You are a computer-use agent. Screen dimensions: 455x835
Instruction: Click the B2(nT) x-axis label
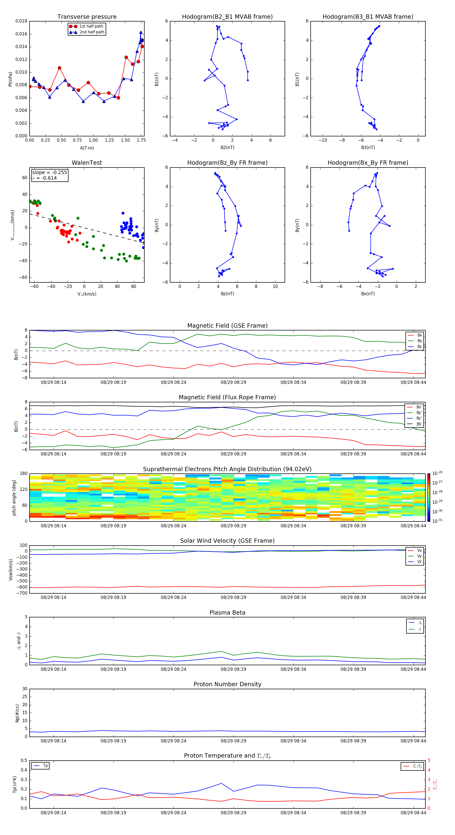tap(227, 148)
